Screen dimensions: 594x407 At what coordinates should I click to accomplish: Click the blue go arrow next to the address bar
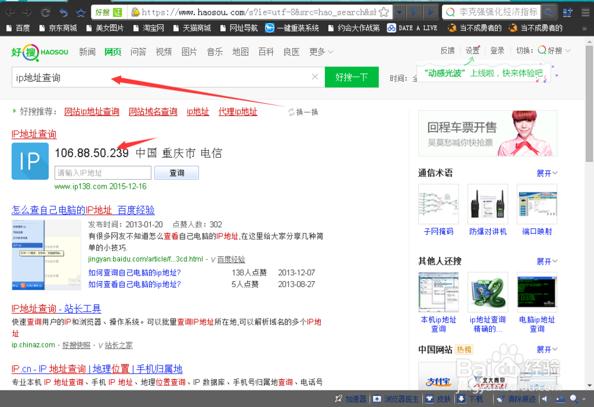431,12
